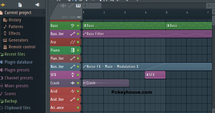Mute the Acid track

click(x=78, y=91)
